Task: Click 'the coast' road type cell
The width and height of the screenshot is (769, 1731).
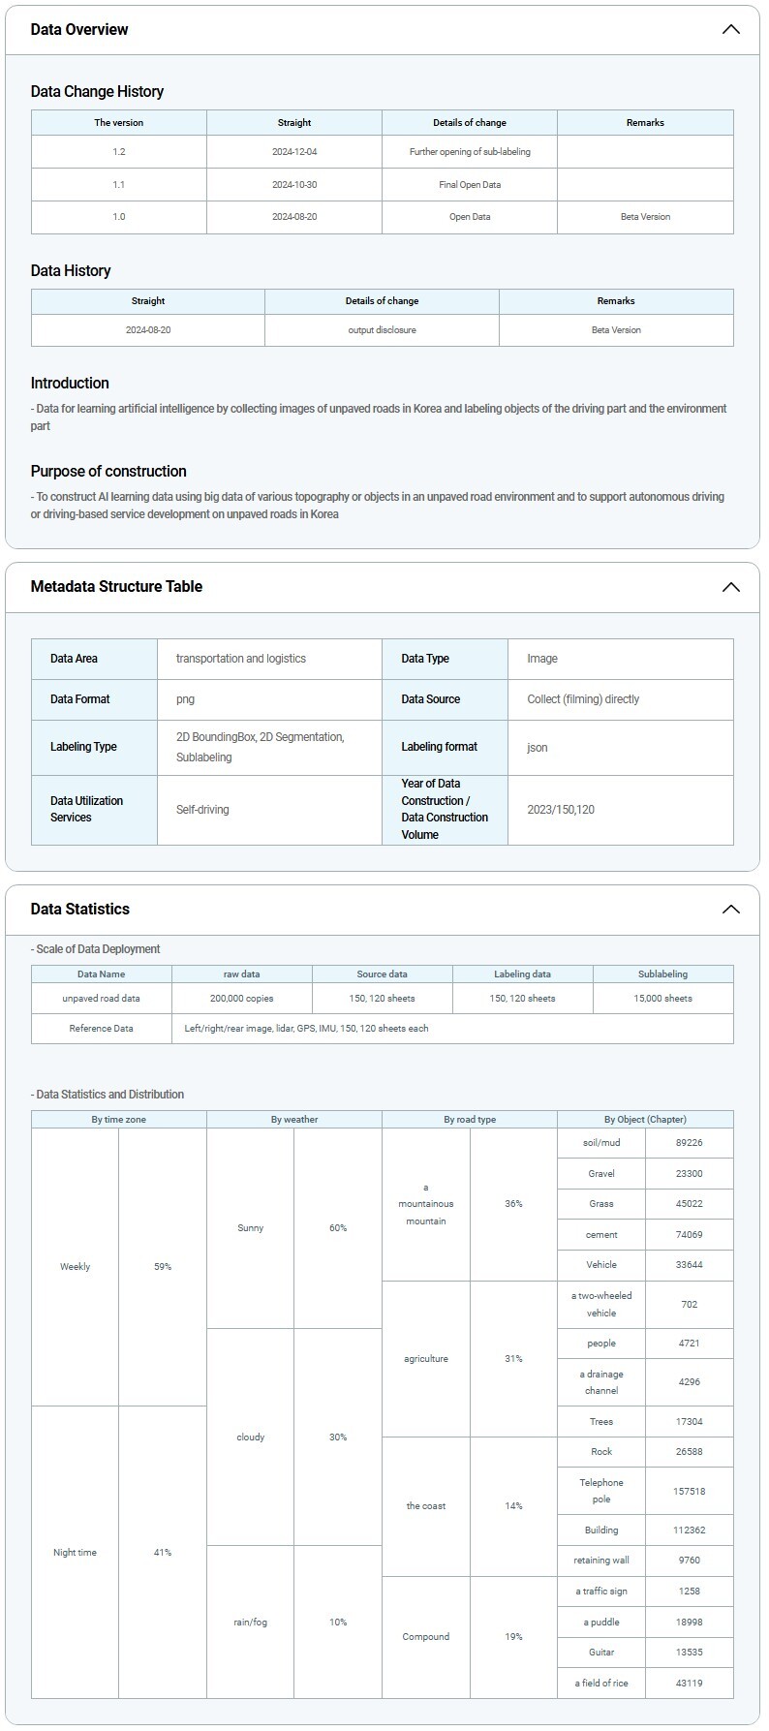Action: pos(426,1506)
